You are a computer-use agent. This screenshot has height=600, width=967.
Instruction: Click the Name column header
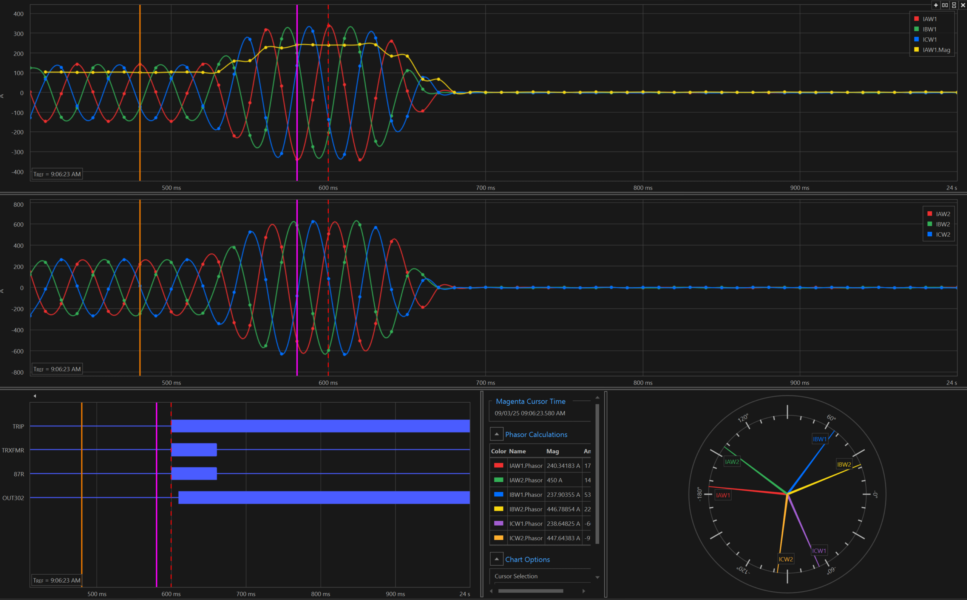[517, 451]
